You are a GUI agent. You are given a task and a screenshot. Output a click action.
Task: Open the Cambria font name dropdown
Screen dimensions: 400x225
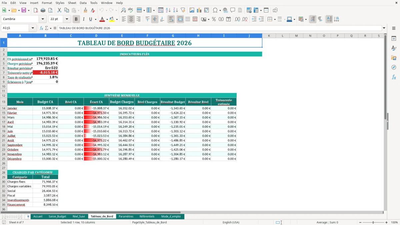point(42,19)
